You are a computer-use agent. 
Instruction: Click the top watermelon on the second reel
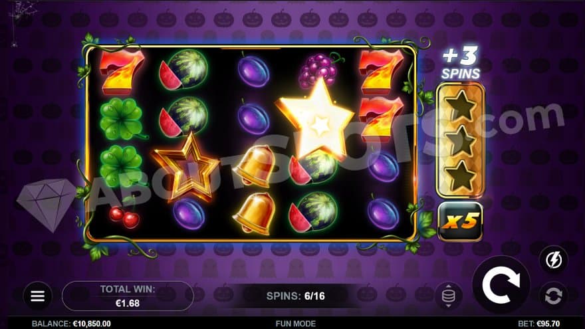coord(183,70)
